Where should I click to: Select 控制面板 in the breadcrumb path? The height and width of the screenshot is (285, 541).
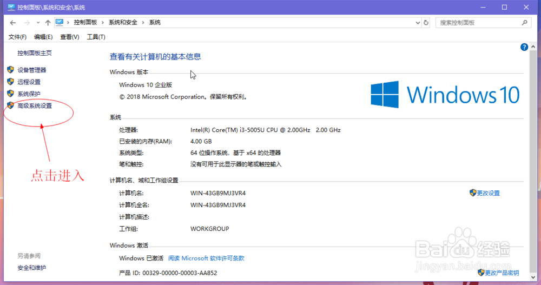[85, 22]
